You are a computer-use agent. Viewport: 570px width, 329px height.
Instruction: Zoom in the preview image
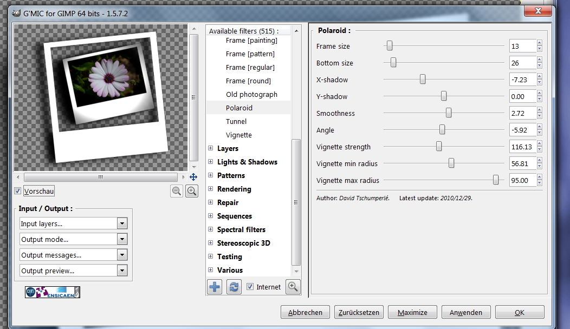(192, 191)
